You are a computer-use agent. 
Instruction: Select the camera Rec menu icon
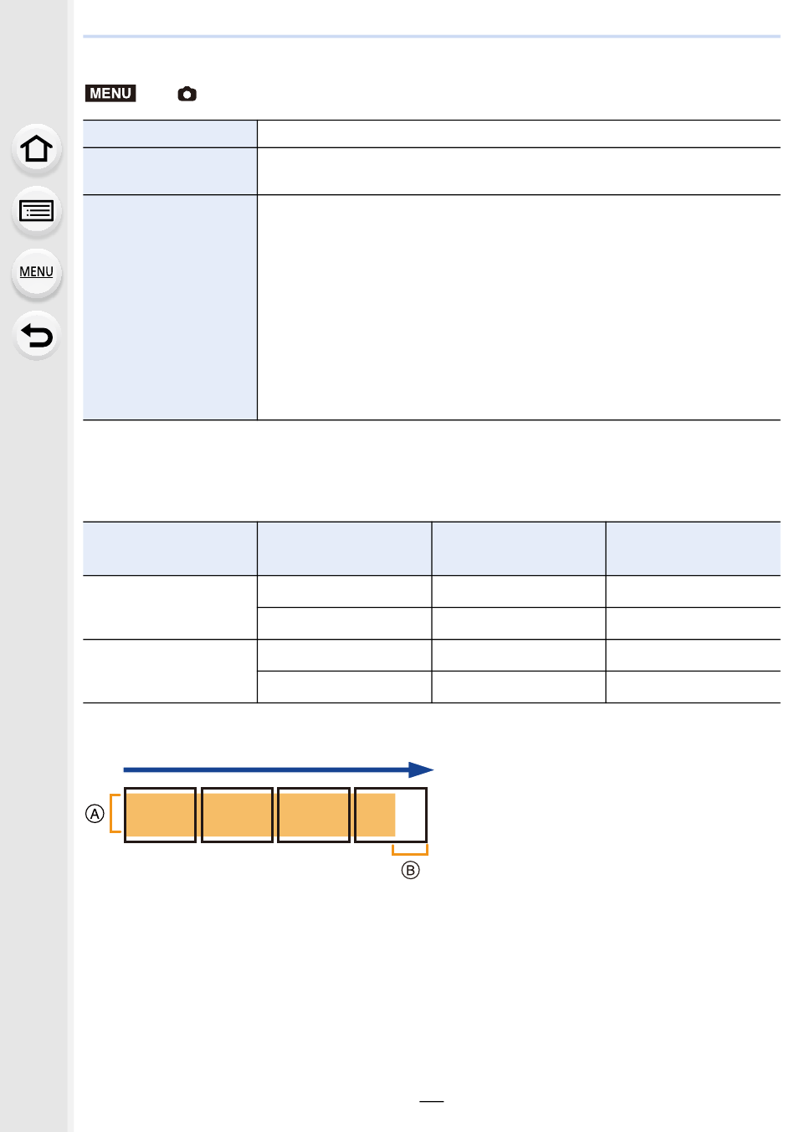(187, 94)
